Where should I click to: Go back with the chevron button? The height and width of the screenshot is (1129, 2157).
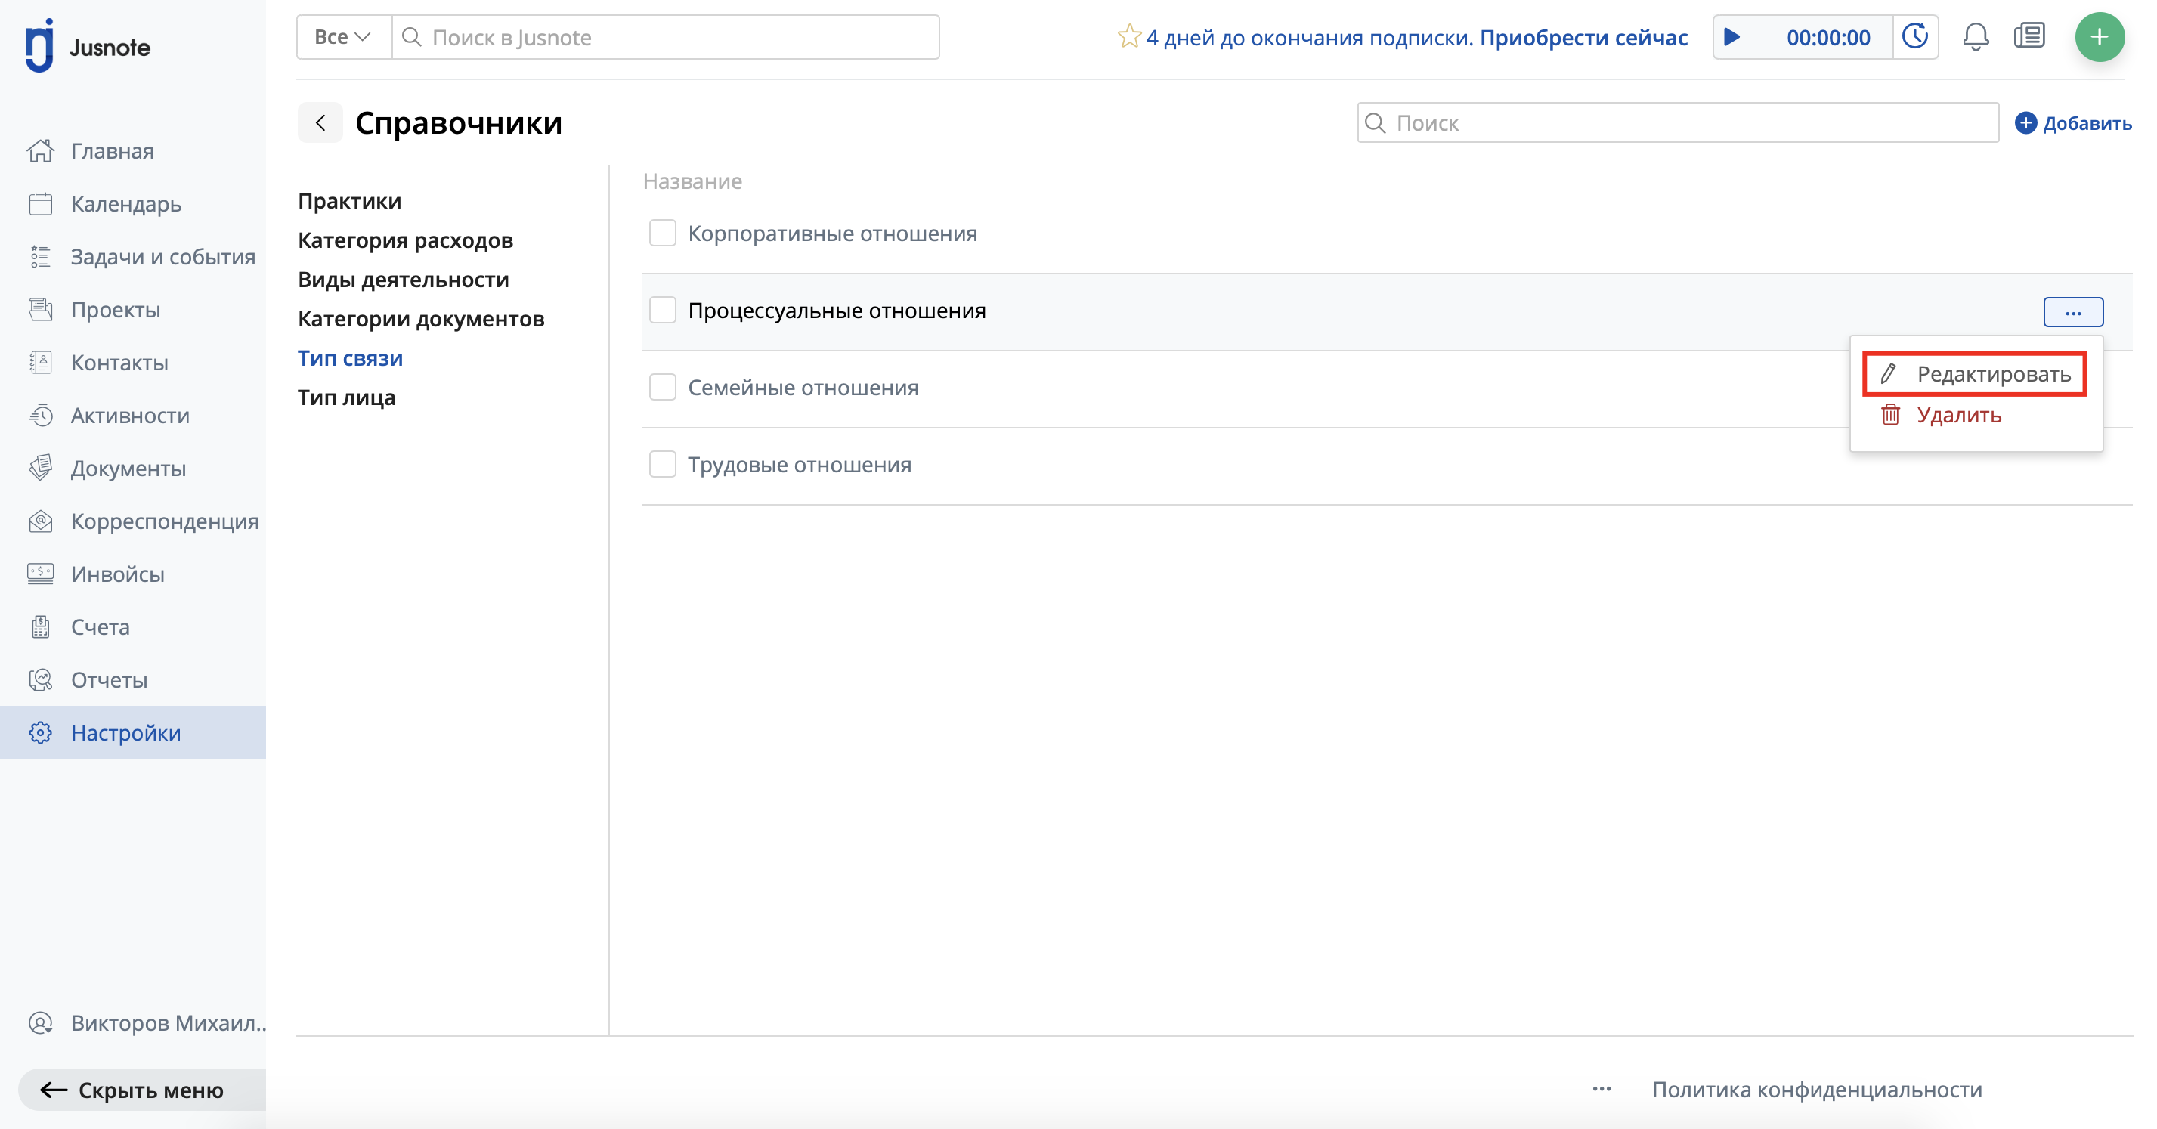pyautogui.click(x=320, y=123)
